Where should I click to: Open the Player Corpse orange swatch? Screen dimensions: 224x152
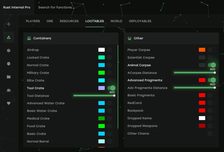[x=202, y=50]
